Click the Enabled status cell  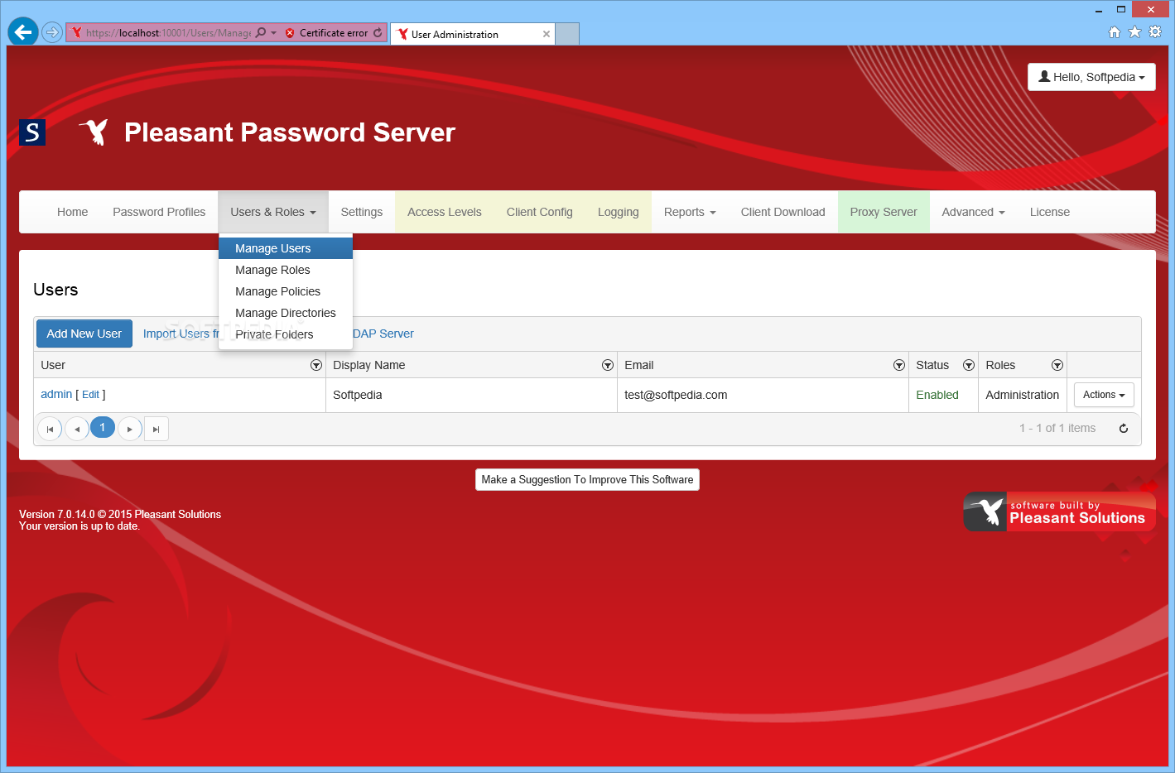(x=943, y=395)
